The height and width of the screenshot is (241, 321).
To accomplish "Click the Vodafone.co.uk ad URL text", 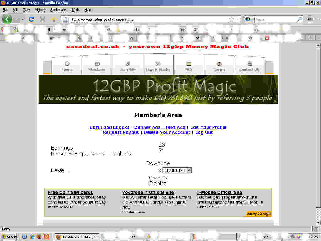I will click(134, 212).
